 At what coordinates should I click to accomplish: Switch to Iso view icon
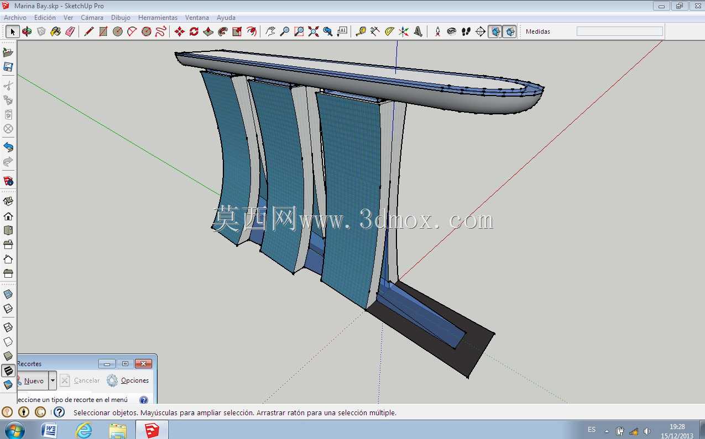click(x=8, y=202)
